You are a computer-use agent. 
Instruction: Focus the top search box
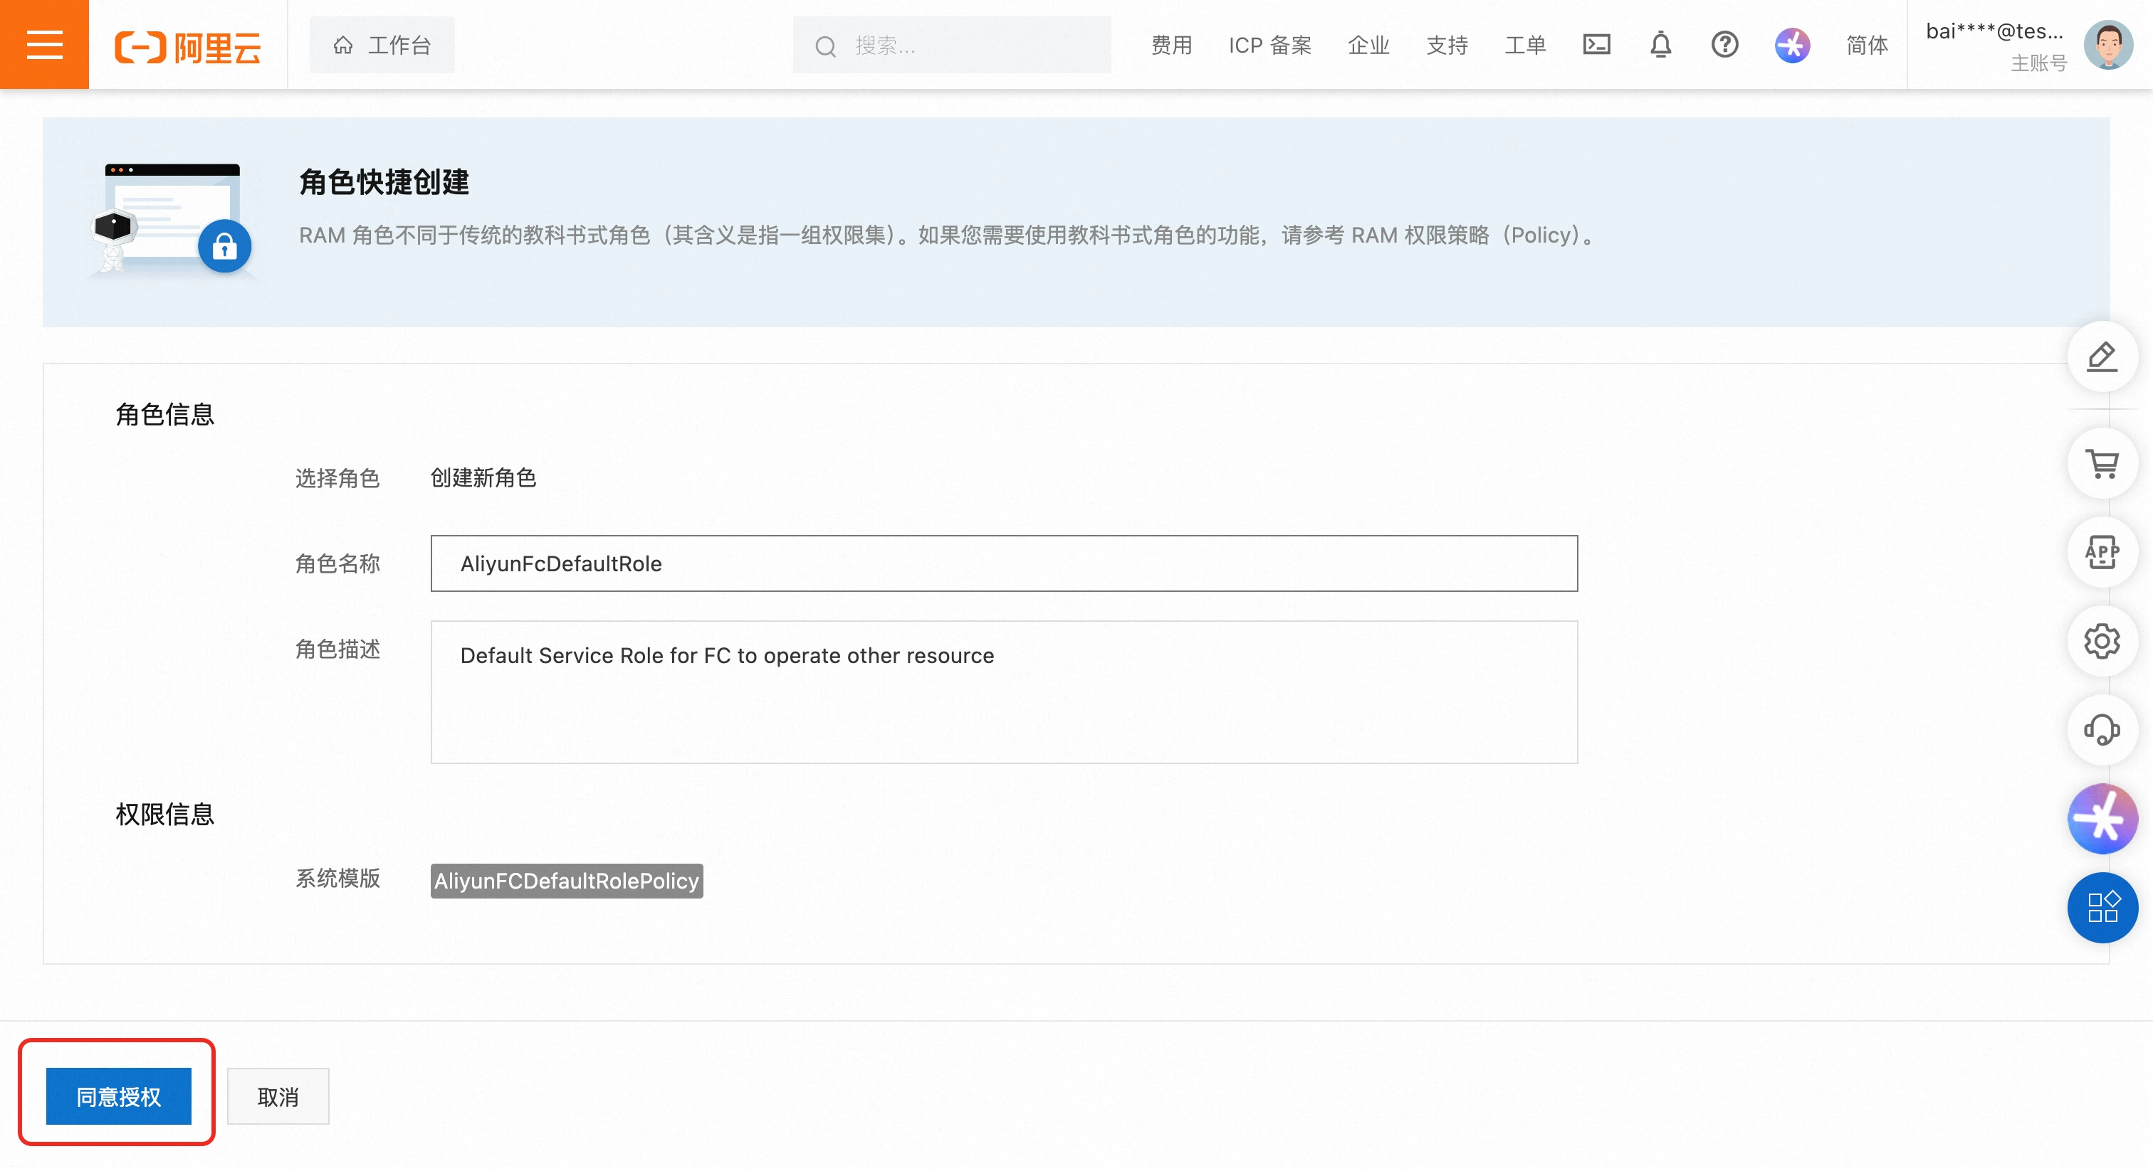point(952,45)
